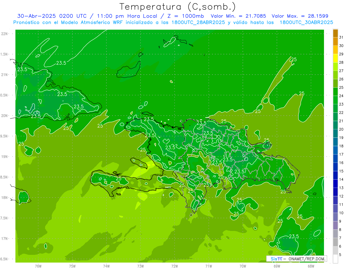Click the '21N' latitude axis label
The image size is (349, 270).
click(5, 75)
